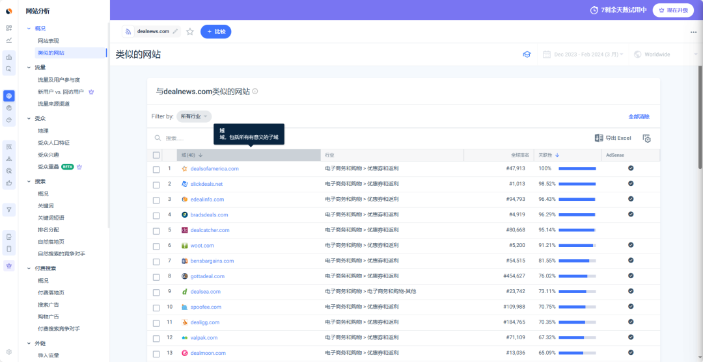This screenshot has height=362, width=703.
Task: Open the slickdeals.net link
Action: pos(206,184)
